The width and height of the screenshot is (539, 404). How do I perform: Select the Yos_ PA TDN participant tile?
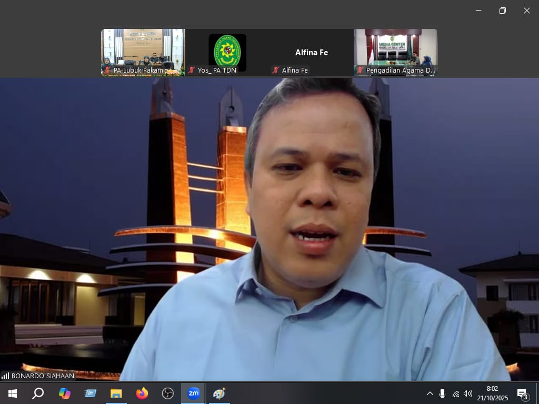[227, 52]
